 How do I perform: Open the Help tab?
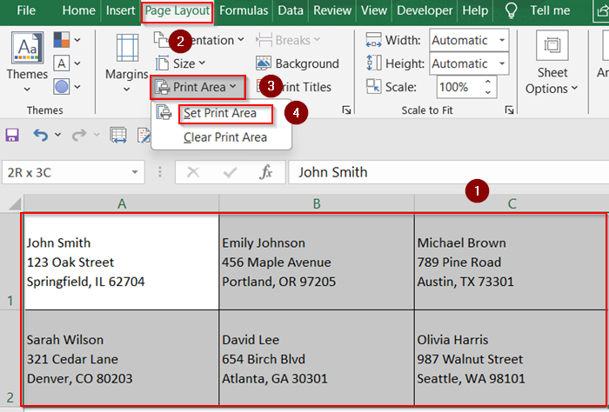(x=475, y=10)
